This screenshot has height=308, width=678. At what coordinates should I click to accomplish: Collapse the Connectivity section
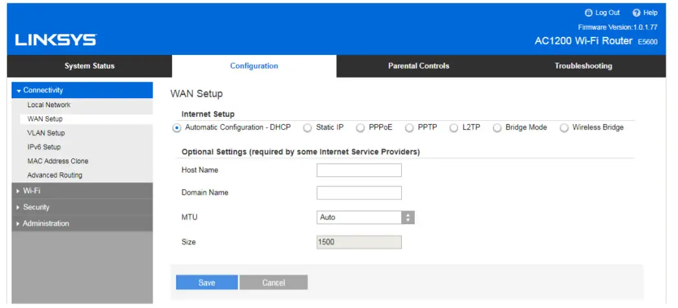pyautogui.click(x=82, y=90)
